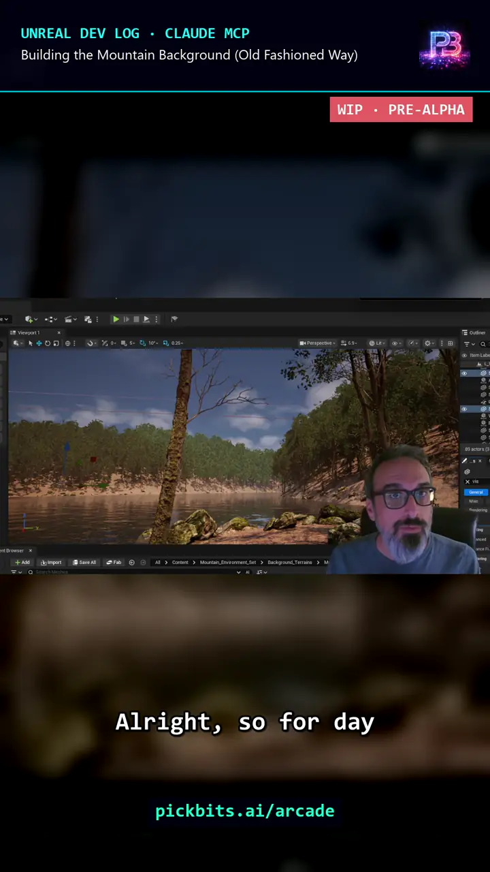This screenshot has width=490, height=872.
Task: Stop the play session with the square button
Action: coord(136,319)
